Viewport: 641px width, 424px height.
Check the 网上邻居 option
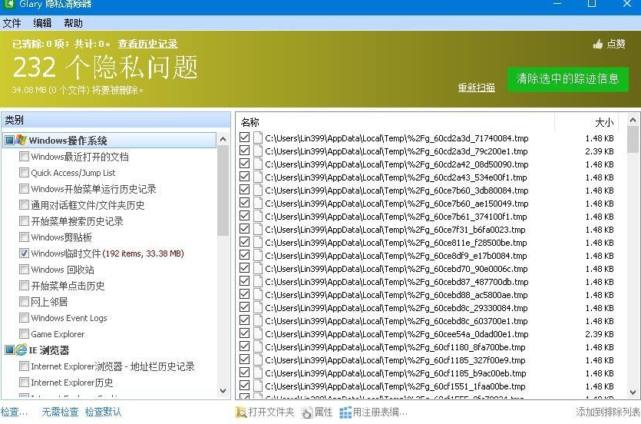24,301
